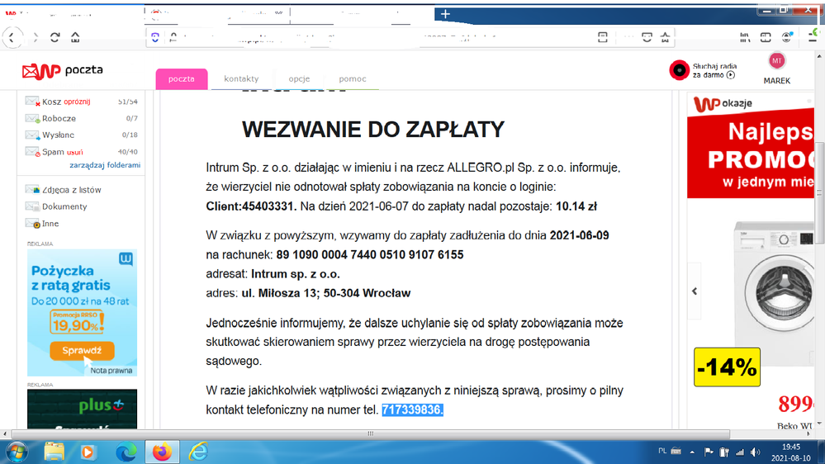The height and width of the screenshot is (464, 825).
Task: Open the Inne folder
Action: [x=50, y=224]
